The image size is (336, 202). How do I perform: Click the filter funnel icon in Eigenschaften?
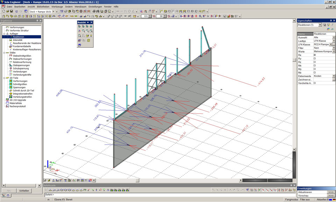point(324,25)
